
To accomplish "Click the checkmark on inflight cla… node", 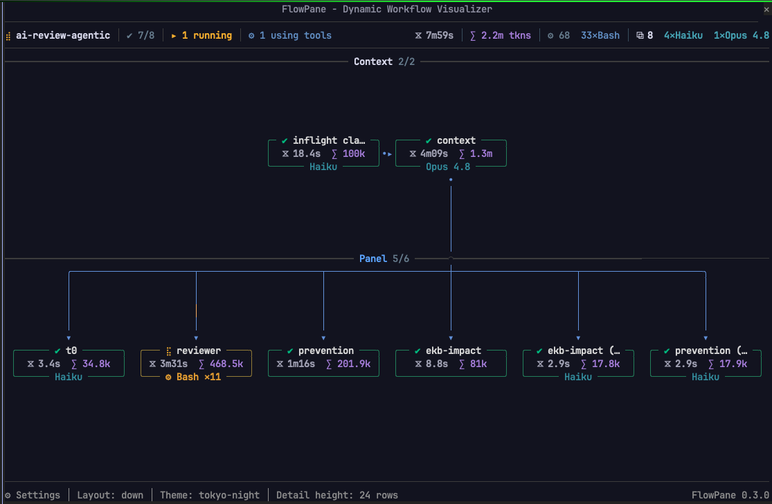I will [284, 140].
